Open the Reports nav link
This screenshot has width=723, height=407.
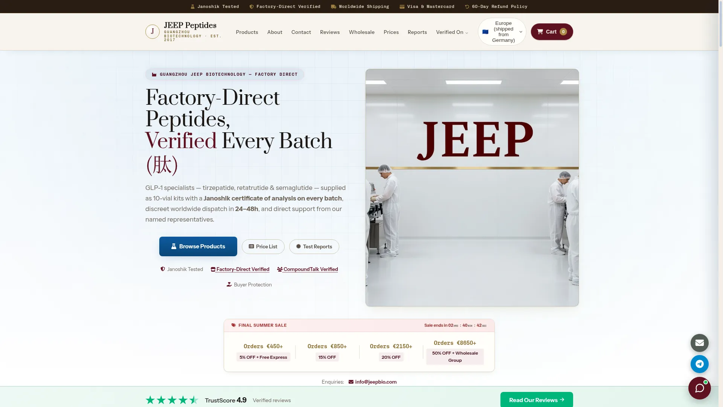click(417, 32)
